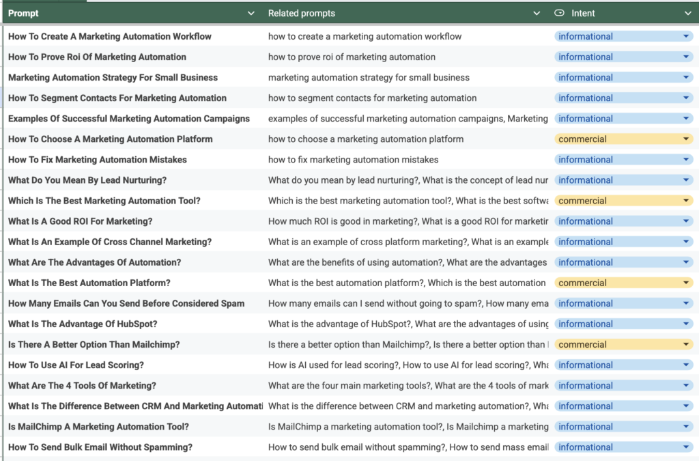Select cell How To Use AI For Lead Scoring?
Screen dimensions: 699x461
click(x=76, y=365)
